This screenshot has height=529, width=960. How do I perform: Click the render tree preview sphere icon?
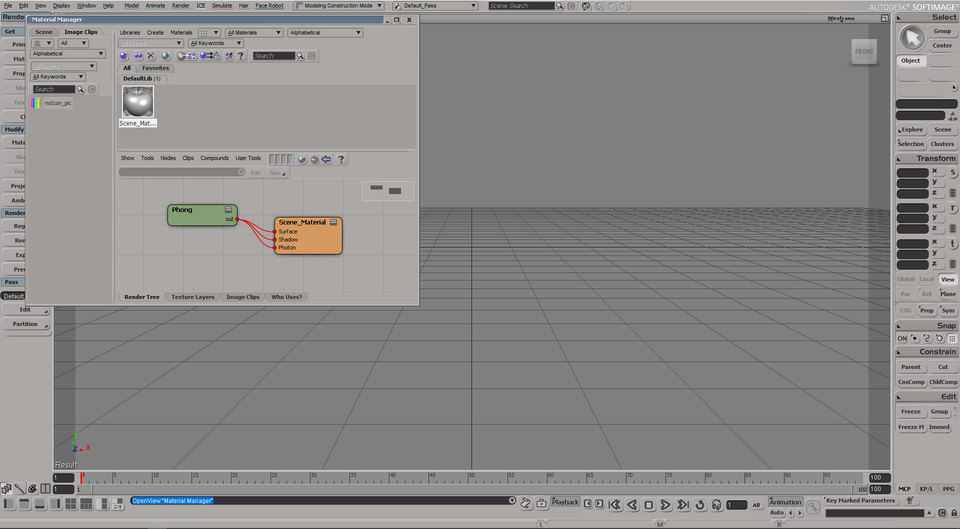(302, 159)
